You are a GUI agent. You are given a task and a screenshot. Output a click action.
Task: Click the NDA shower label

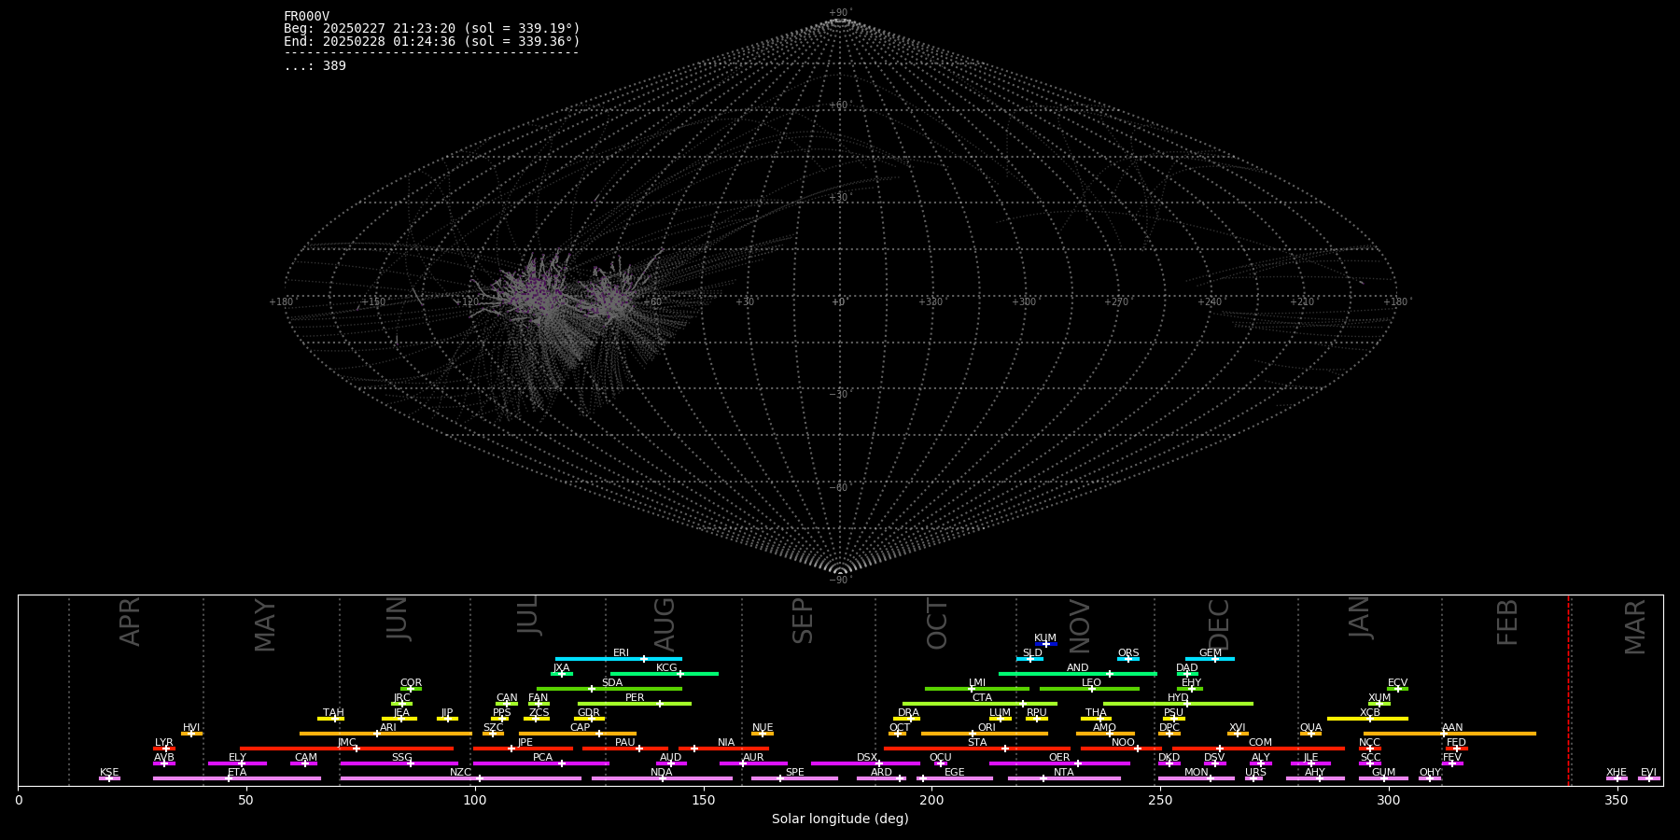coord(661,773)
